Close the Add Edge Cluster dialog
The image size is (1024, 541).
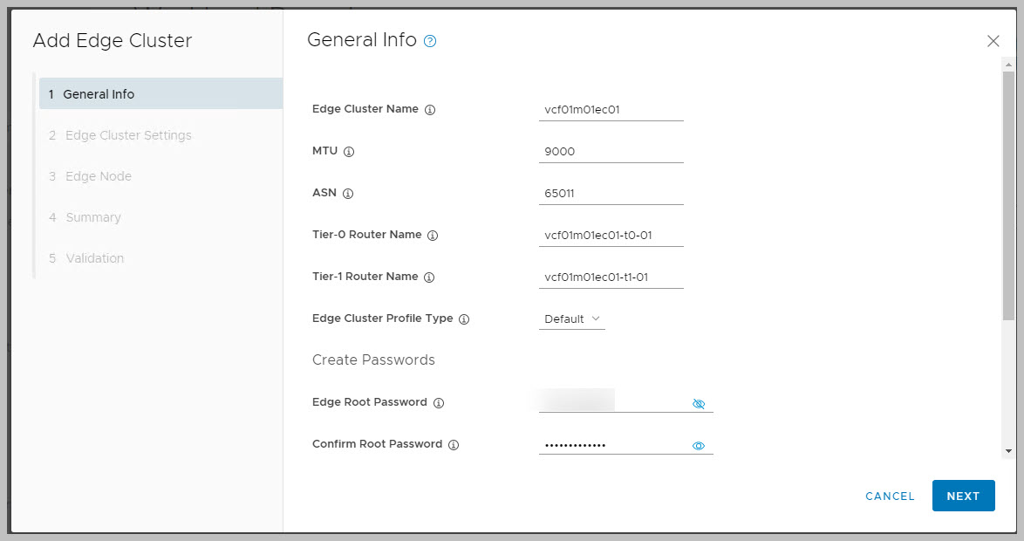point(993,41)
